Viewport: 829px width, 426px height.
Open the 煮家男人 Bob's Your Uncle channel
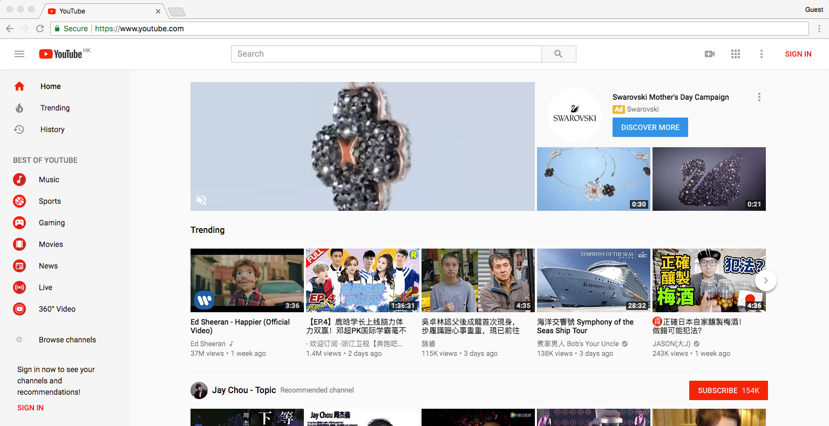click(x=578, y=343)
